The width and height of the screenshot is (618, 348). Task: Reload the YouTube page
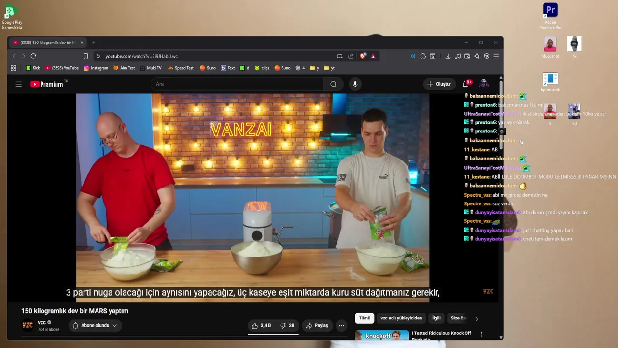pyautogui.click(x=33, y=56)
